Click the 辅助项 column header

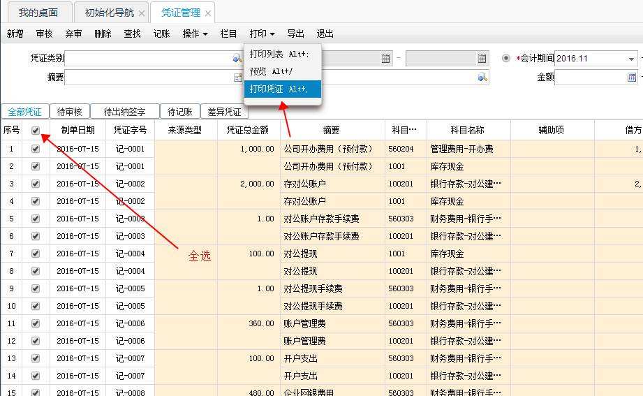click(551, 131)
